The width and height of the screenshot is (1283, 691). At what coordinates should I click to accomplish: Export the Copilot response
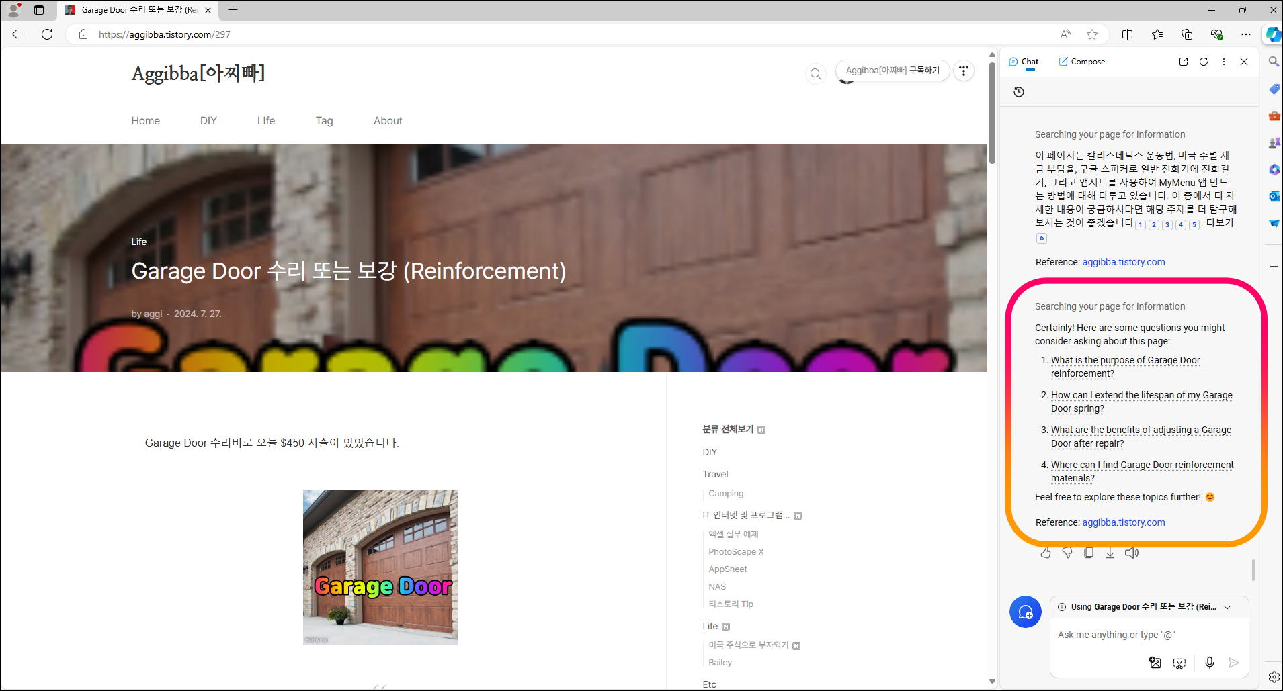click(1110, 553)
